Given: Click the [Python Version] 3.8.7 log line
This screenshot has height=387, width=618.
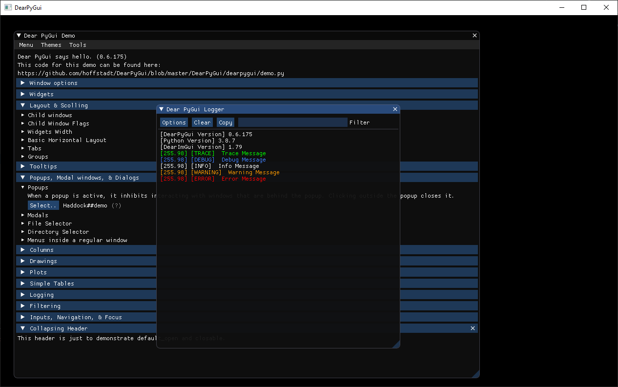Looking at the screenshot, I should (x=198, y=141).
